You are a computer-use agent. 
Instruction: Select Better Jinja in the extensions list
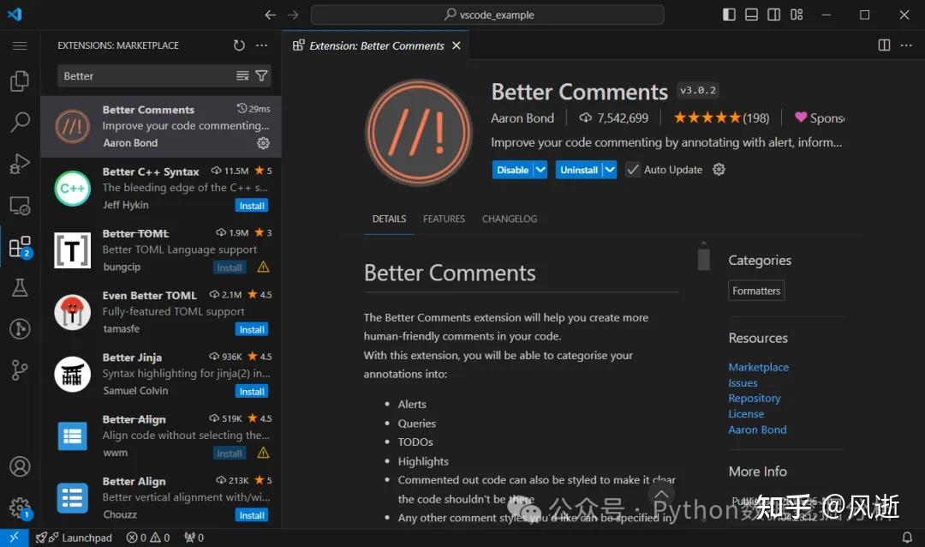click(160, 375)
